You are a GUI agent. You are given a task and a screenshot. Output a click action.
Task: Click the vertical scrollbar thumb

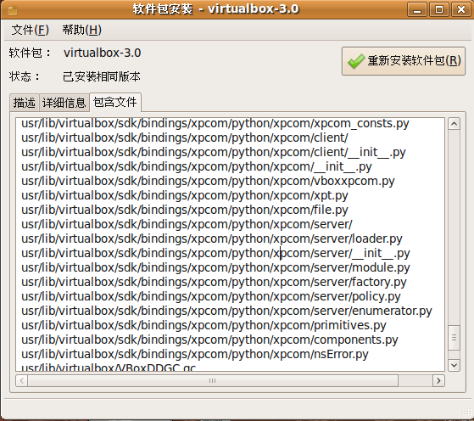(454, 338)
